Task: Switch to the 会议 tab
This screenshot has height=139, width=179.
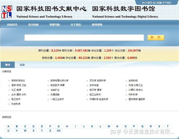Action: point(22,65)
